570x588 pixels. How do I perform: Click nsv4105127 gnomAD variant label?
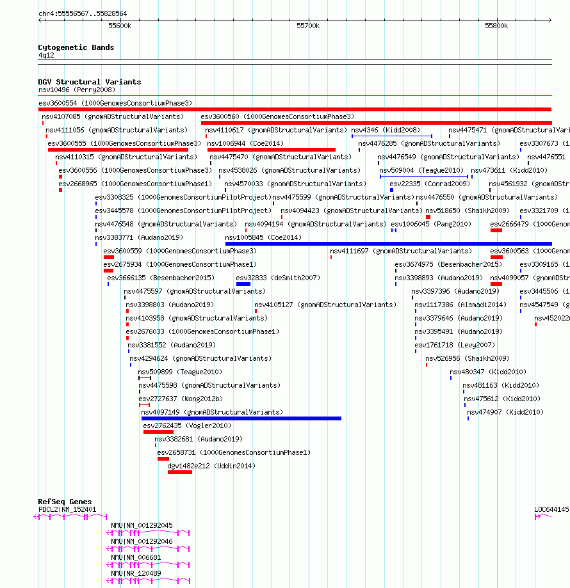coord(325,305)
